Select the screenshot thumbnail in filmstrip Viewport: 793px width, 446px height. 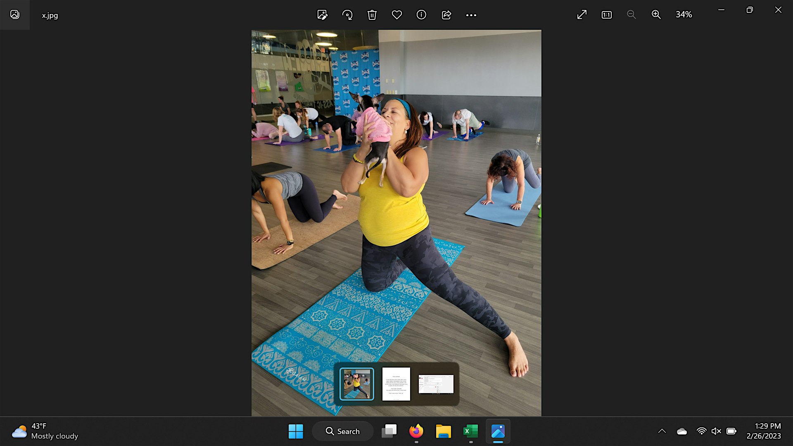click(436, 384)
